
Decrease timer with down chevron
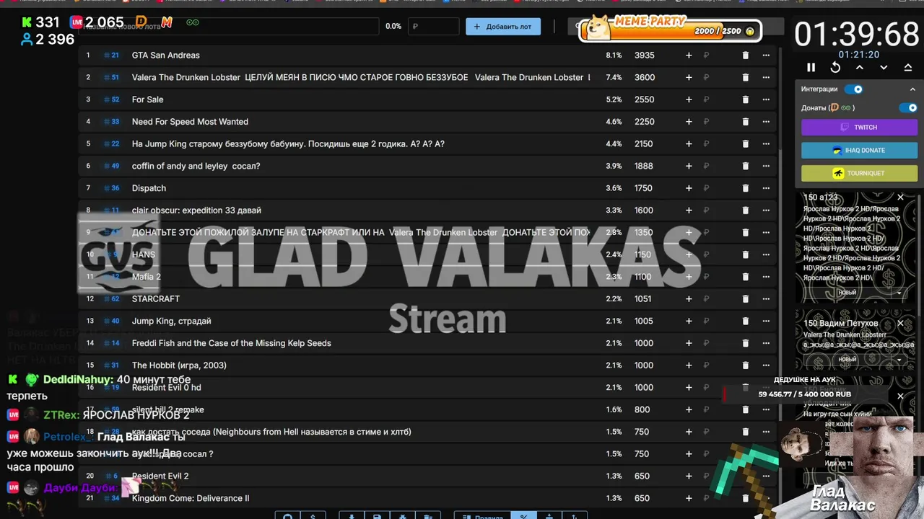coord(884,67)
